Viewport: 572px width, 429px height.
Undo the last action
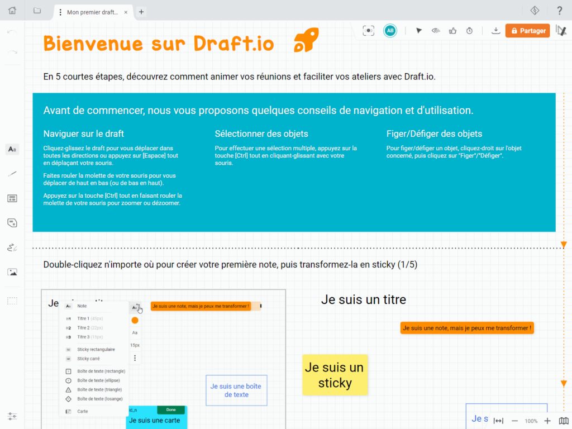click(x=12, y=32)
